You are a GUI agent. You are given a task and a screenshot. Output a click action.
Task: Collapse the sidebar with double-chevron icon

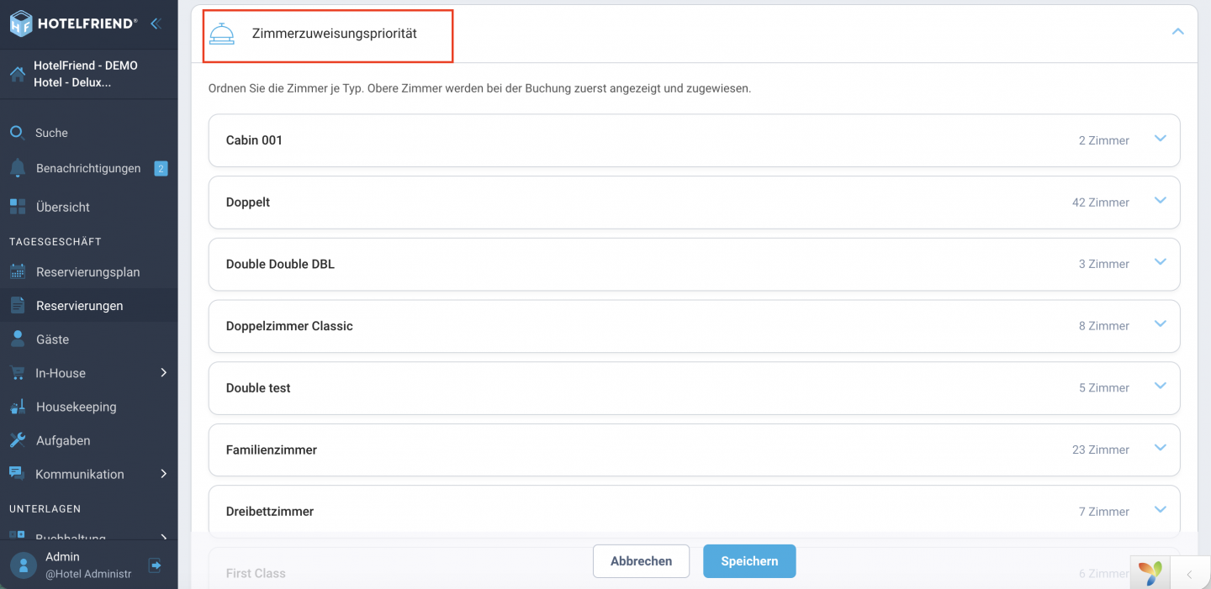point(155,24)
